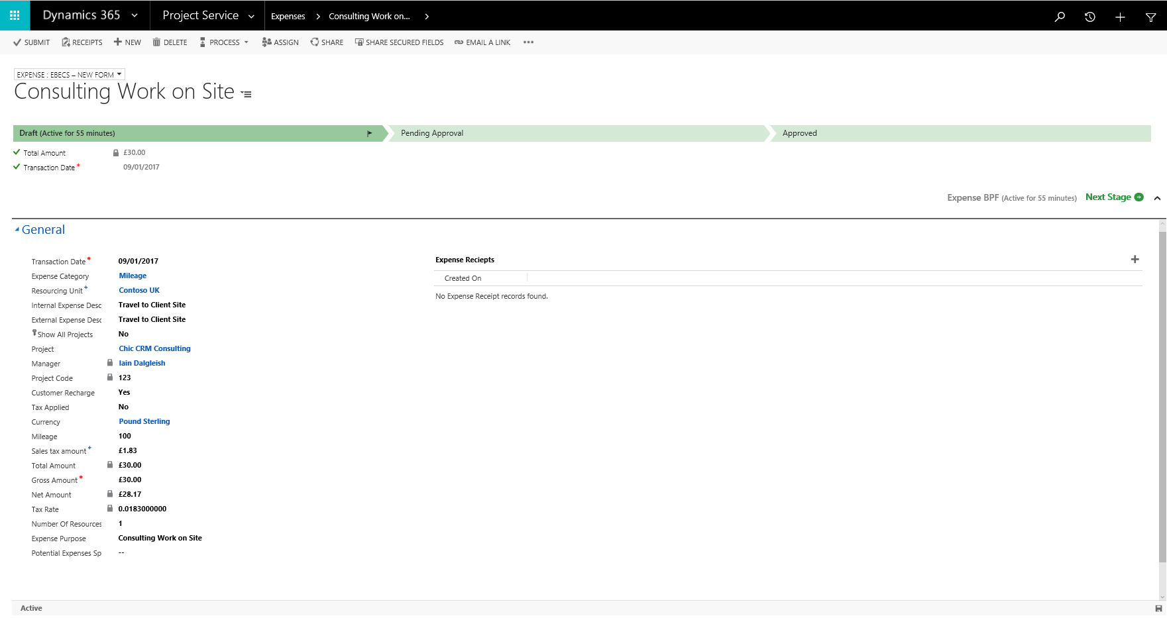Screen dimensions: 1167x618
Task: Edit Gross Amount £30.00 field
Action: point(130,480)
